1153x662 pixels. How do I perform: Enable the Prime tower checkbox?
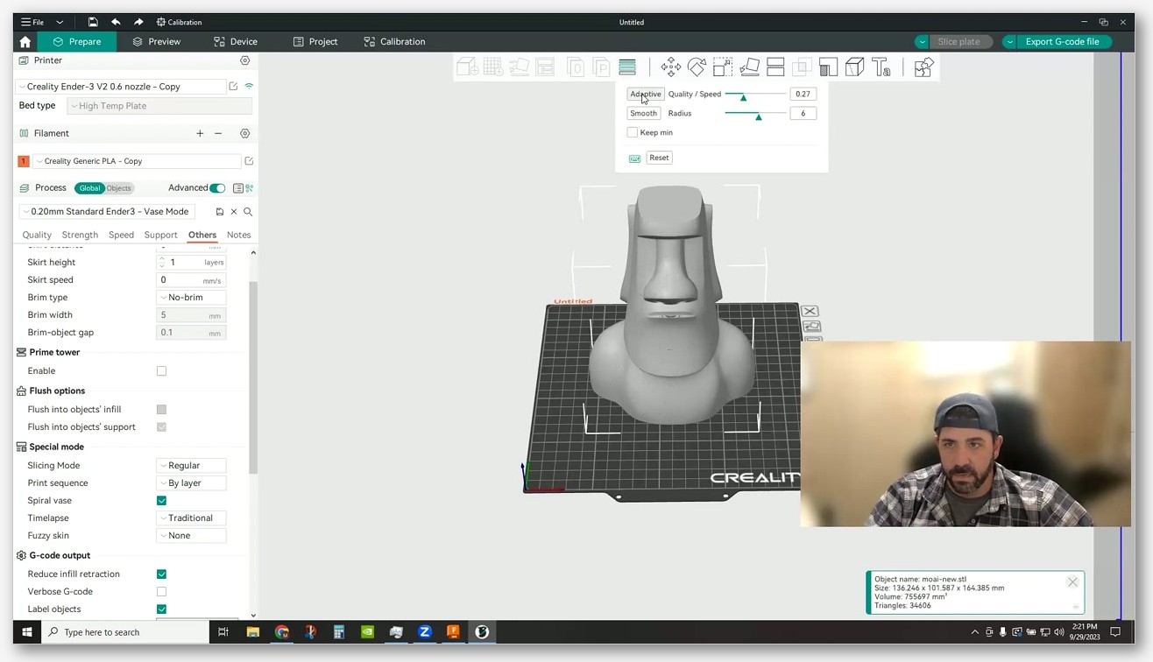[x=161, y=371]
